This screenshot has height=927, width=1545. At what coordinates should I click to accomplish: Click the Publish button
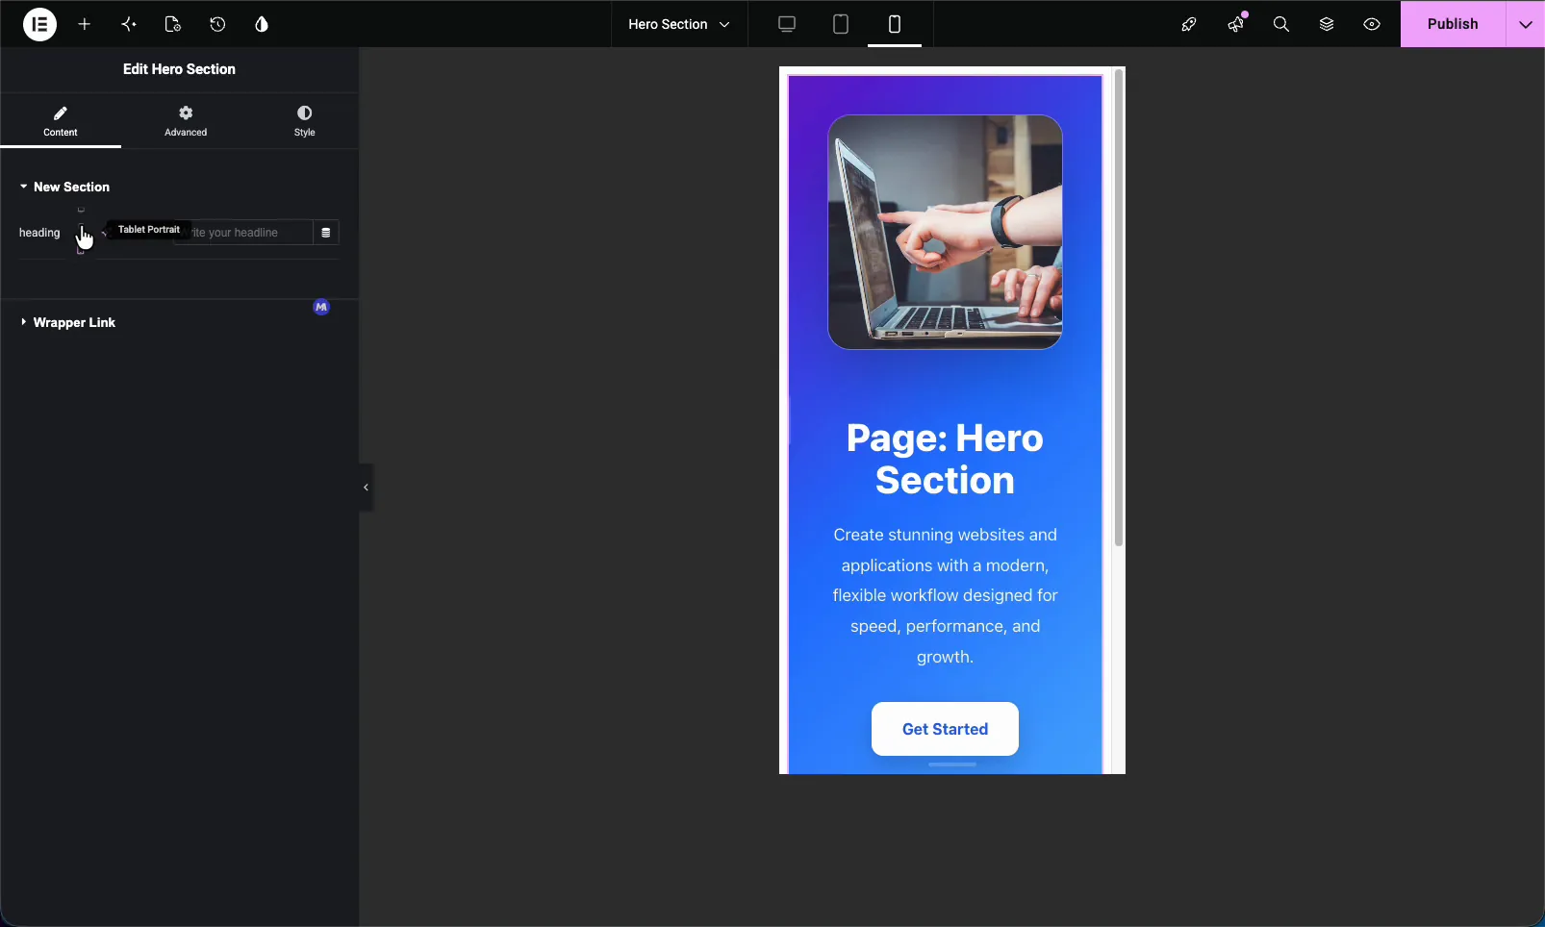[1453, 24]
